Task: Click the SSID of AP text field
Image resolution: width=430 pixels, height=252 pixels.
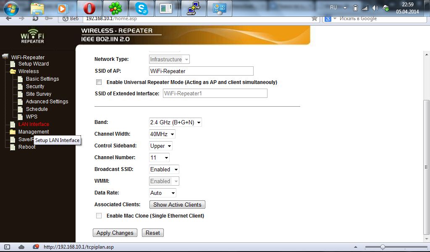Action: [201, 71]
